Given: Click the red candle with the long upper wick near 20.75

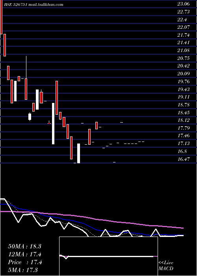Looking at the screenshot, I should point(26,78).
